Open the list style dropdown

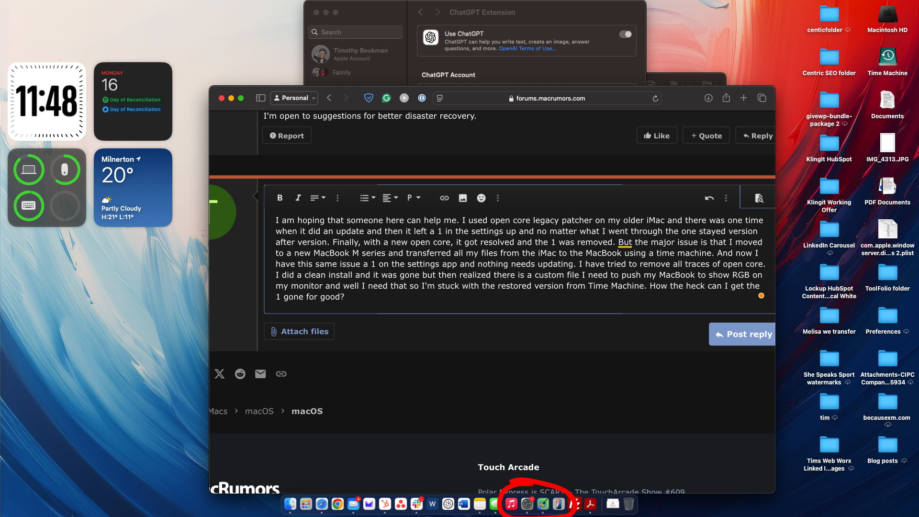pos(368,198)
